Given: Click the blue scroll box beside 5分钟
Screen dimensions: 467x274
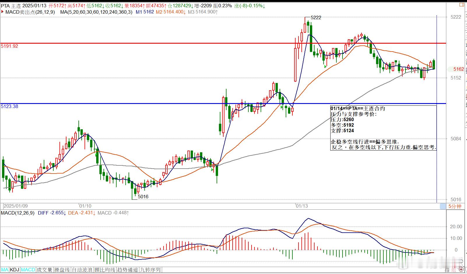Looking at the screenshot, I should point(443,206).
